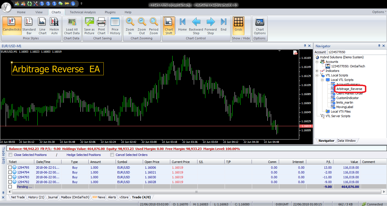This screenshot has width=387, height=206.
Task: Select limits_martin script
Action: (x=345, y=102)
